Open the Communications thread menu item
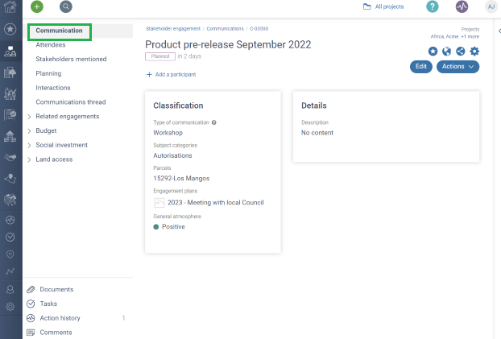Screen dimensions: 501x339 click(x=70, y=102)
